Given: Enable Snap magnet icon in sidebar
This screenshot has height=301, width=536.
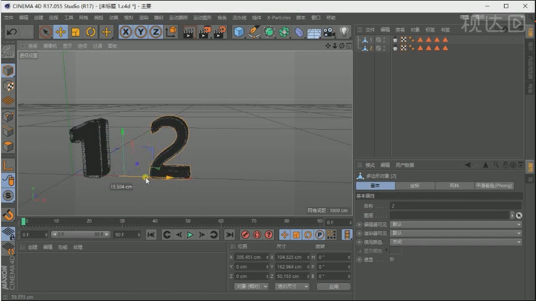Looking at the screenshot, I should click(8, 215).
